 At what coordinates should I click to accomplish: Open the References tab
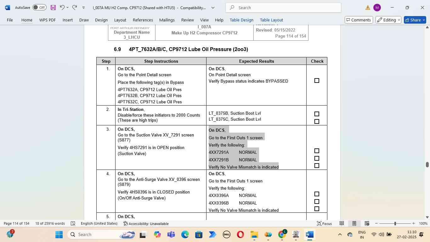[x=143, y=20]
